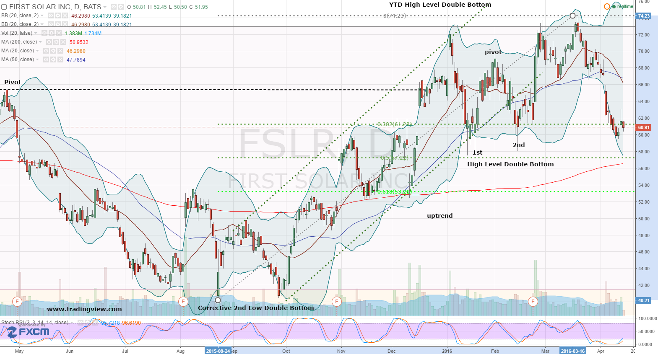658x354 pixels.
Task: Click the red 60.91 current price label
Action: tap(644, 127)
